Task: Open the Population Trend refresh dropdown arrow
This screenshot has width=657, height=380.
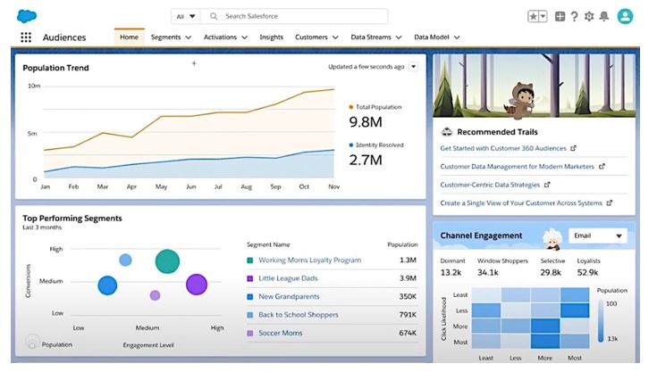Action: click(413, 67)
